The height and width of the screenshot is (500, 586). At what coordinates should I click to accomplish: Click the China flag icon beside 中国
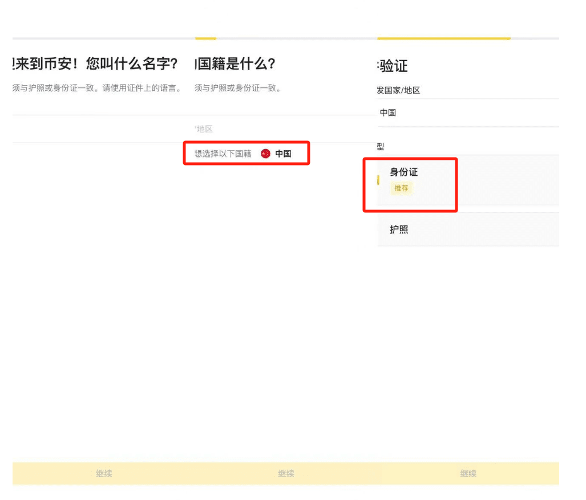coord(265,154)
